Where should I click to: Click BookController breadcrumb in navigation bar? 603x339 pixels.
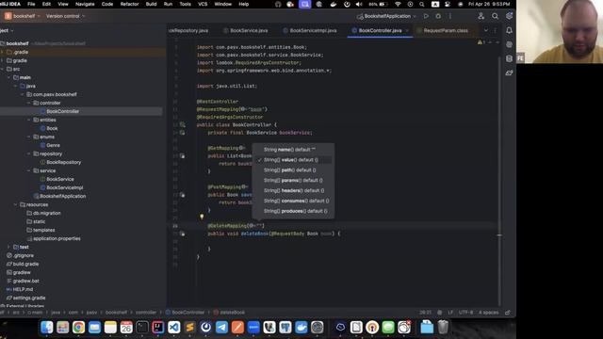click(x=185, y=313)
